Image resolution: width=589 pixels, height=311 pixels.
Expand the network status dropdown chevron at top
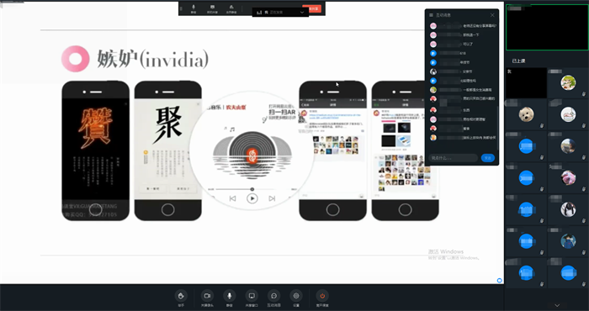point(302,13)
